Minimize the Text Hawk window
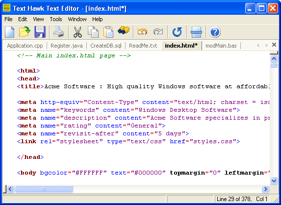 click(x=250, y=8)
